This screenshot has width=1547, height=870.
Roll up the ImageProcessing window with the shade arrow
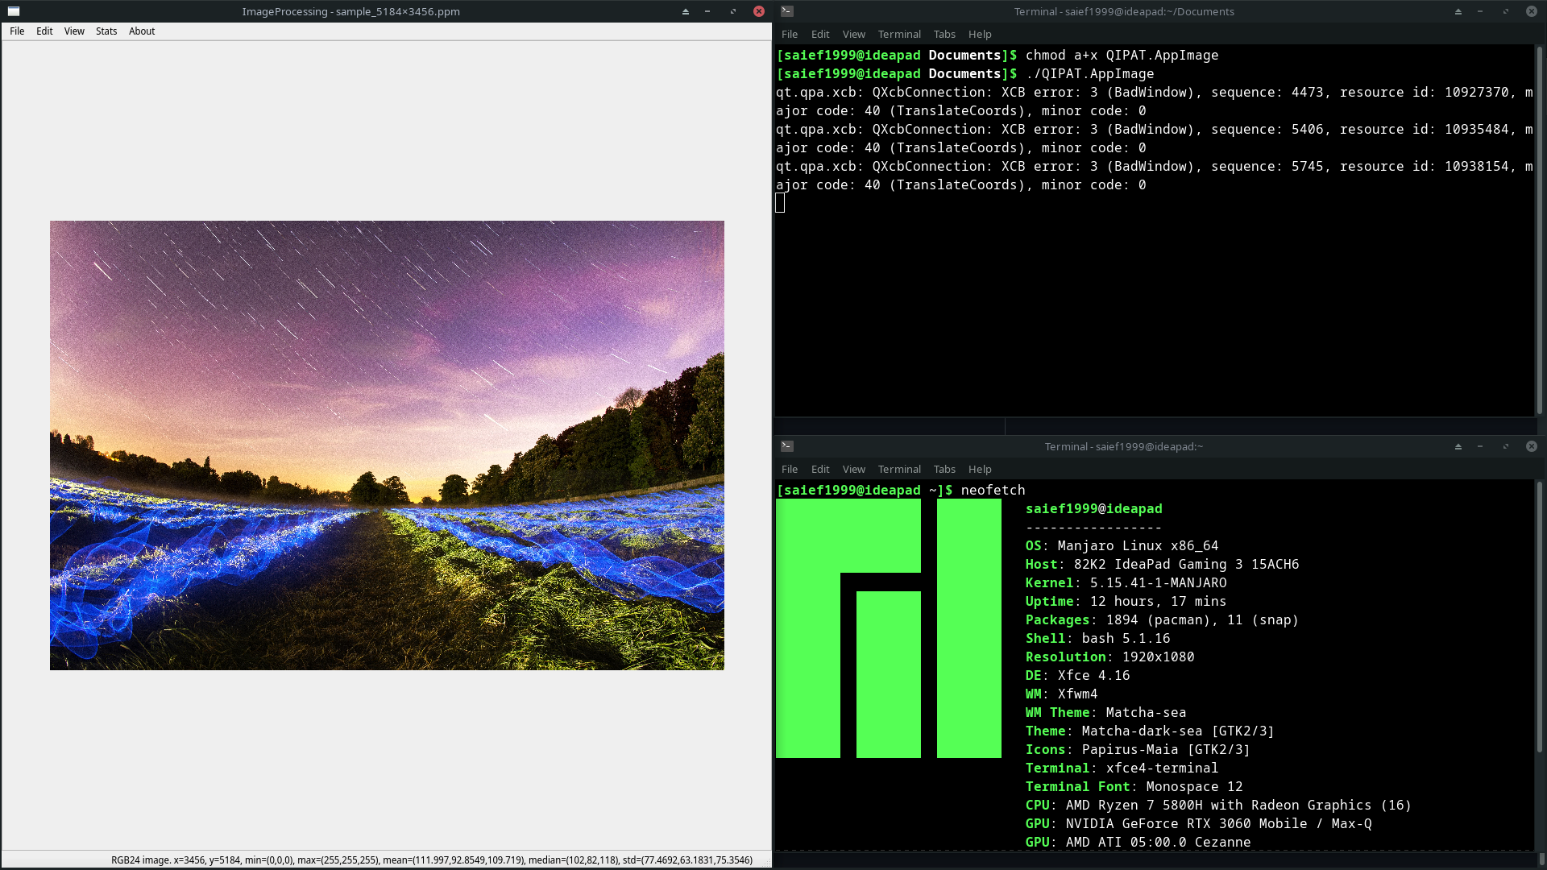click(686, 11)
